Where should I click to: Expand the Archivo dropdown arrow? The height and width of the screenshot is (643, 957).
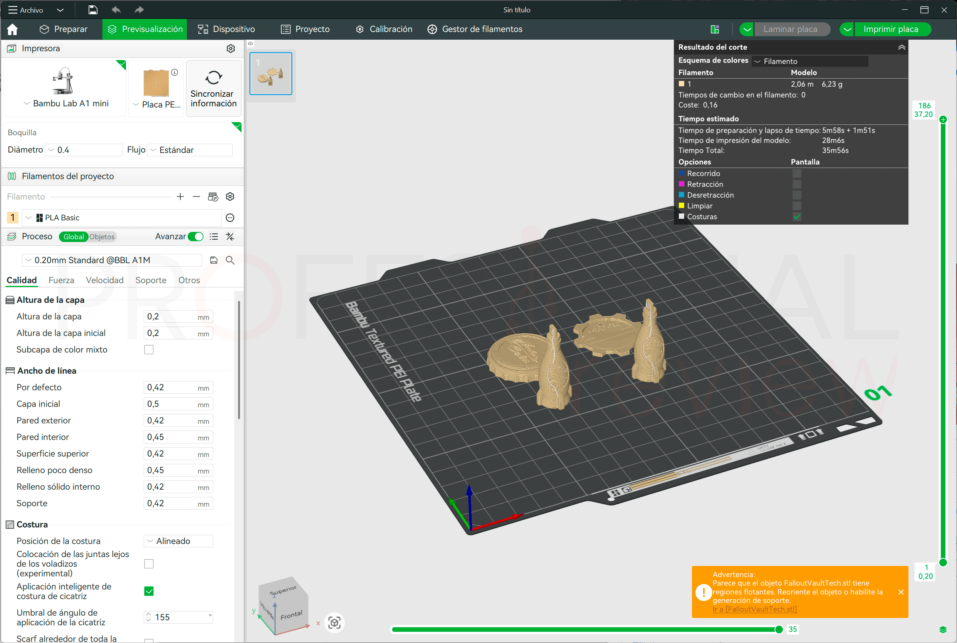click(x=60, y=10)
